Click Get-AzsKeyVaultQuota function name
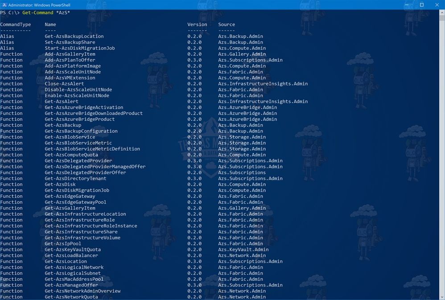This screenshot has height=300, width=445. point(73,250)
